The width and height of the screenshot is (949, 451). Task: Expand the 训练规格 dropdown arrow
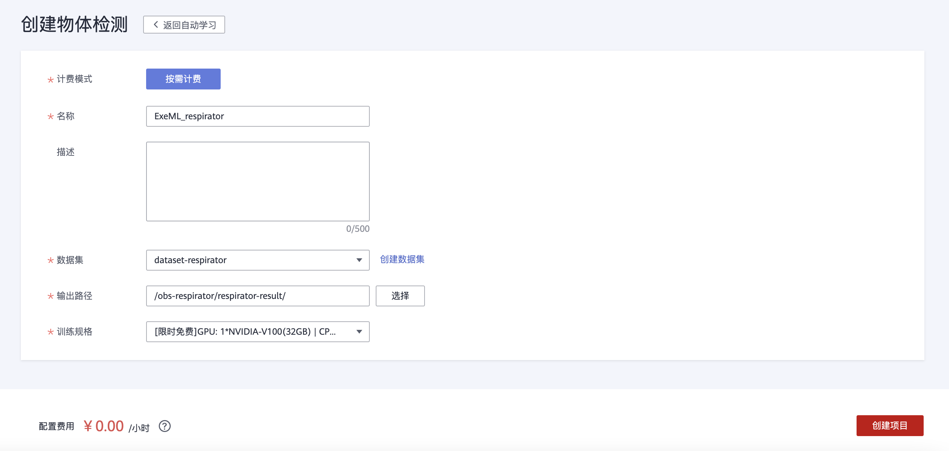click(359, 332)
